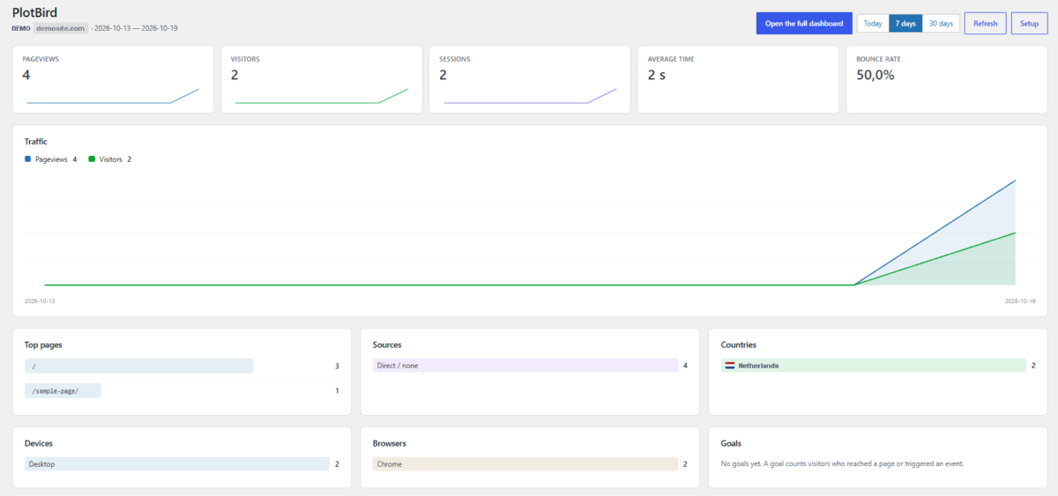Open the full dashboard
Viewport: 1058px width, 496px height.
click(804, 24)
